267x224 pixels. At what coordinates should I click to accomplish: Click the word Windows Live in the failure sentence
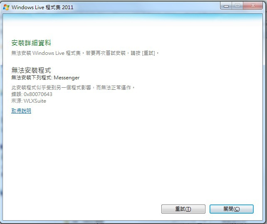48,53
